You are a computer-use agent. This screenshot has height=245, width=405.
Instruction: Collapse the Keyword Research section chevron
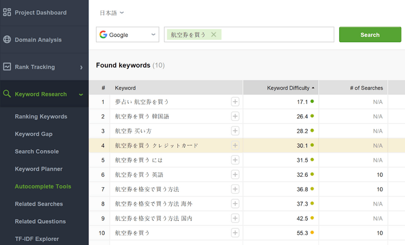81,95
